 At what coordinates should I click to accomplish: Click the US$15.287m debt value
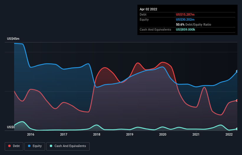(x=185, y=14)
